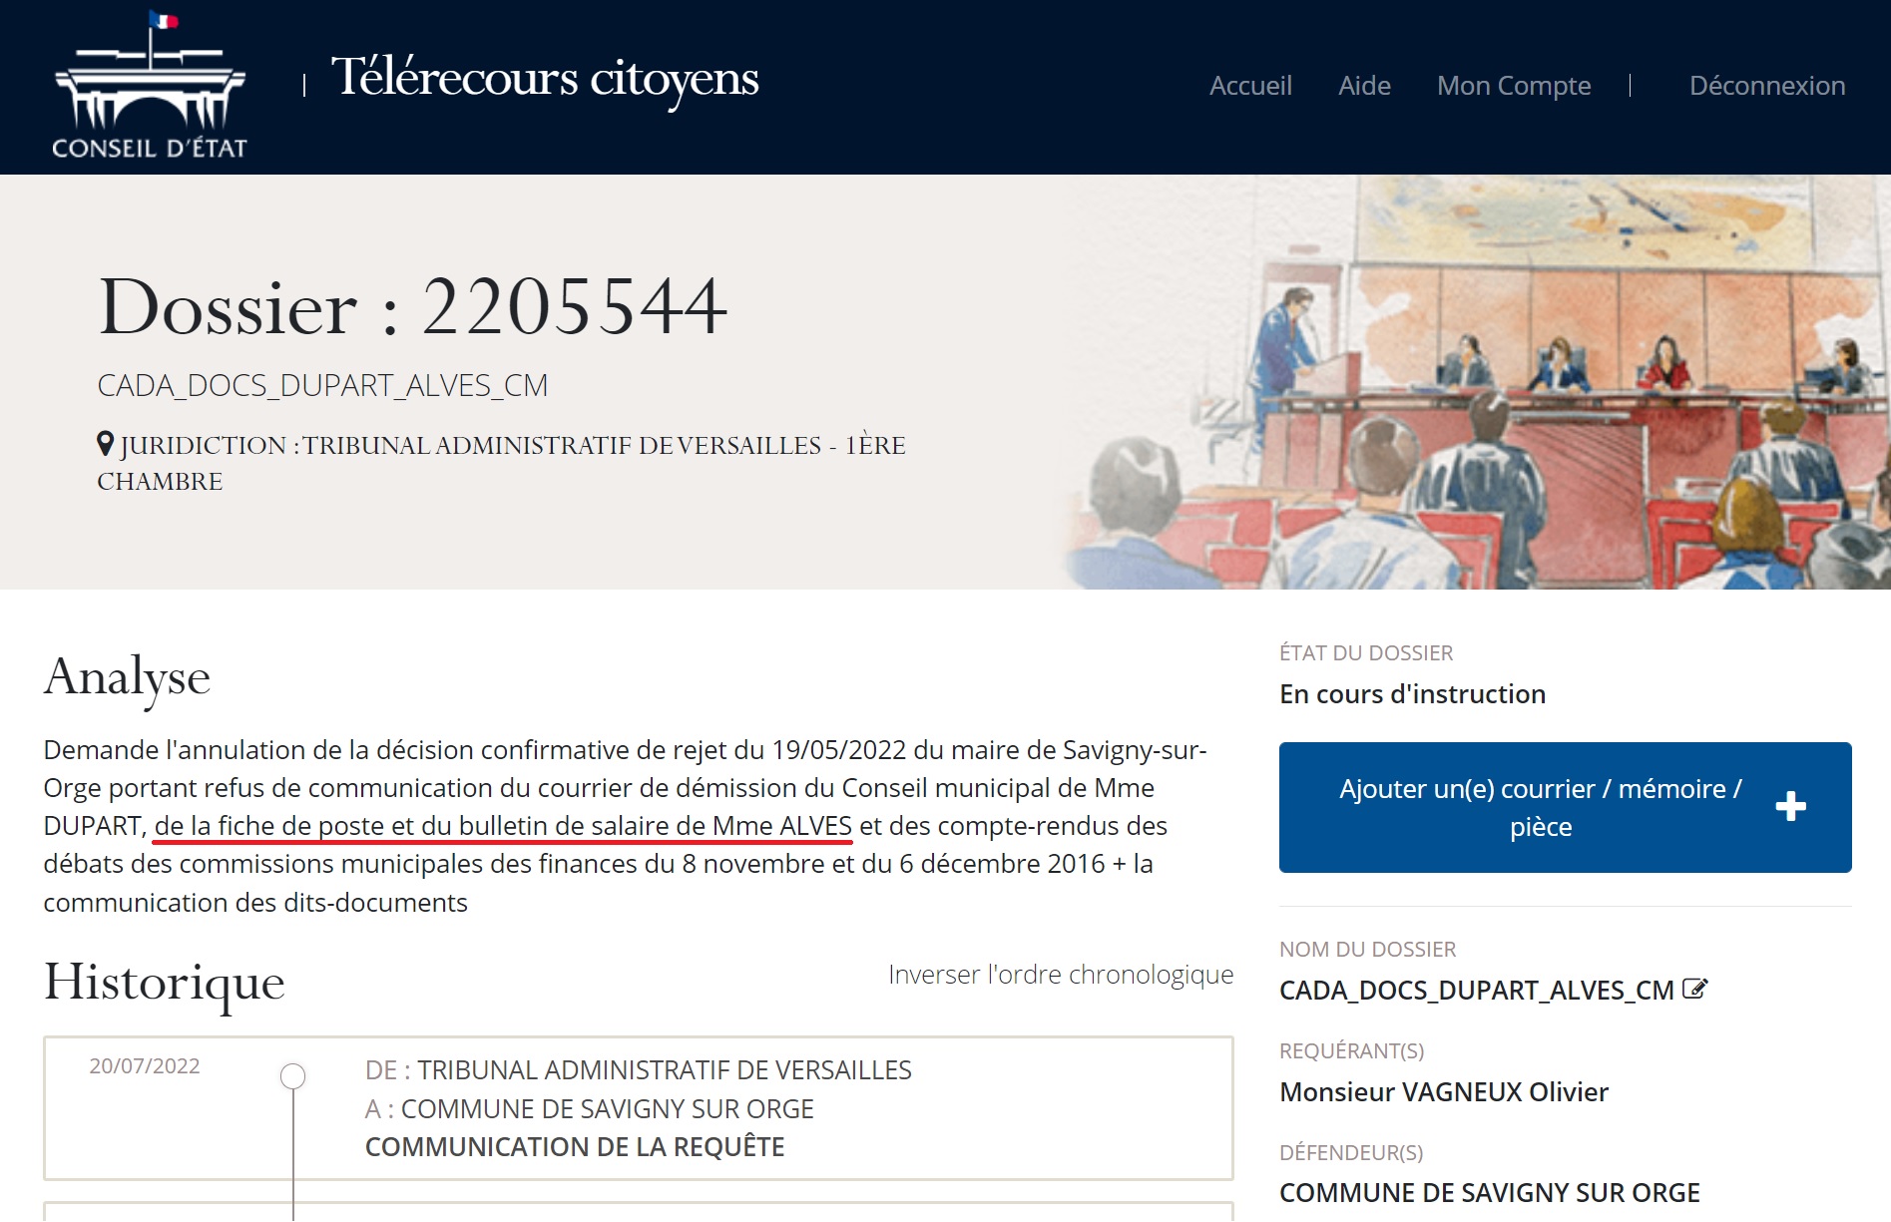Viewport: 1891px width, 1222px height.
Task: Select Inverser l'ordre chronologique
Action: click(x=1060, y=974)
